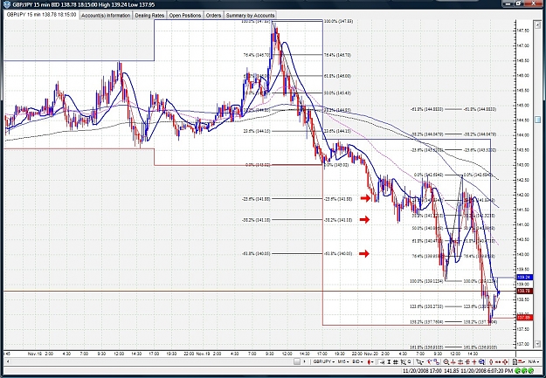Click the small arrow button beside the square button
Screen dimensions: 546x378
(304, 361)
